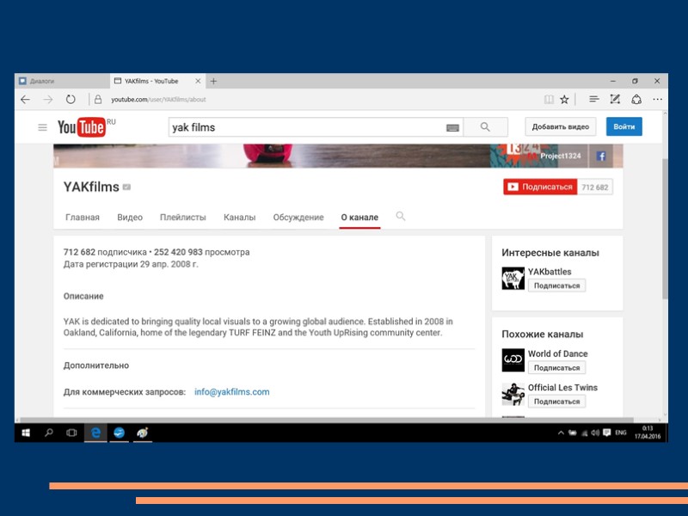Click the volume icon in system tray
The height and width of the screenshot is (516, 688).
click(x=595, y=433)
